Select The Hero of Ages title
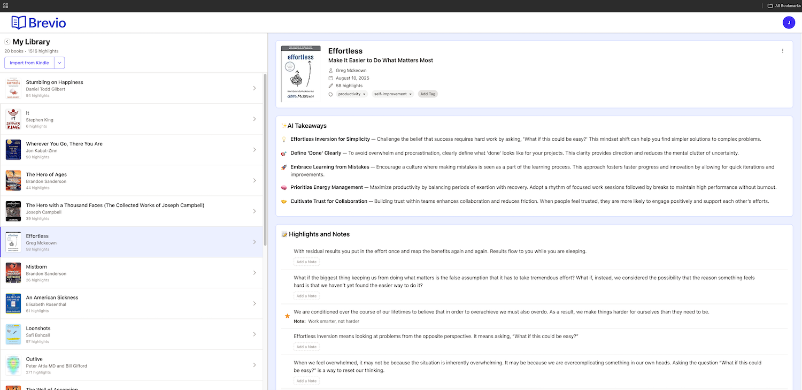The image size is (802, 390). tap(47, 174)
